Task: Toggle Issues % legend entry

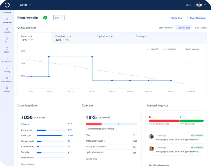Action: pos(152,49)
